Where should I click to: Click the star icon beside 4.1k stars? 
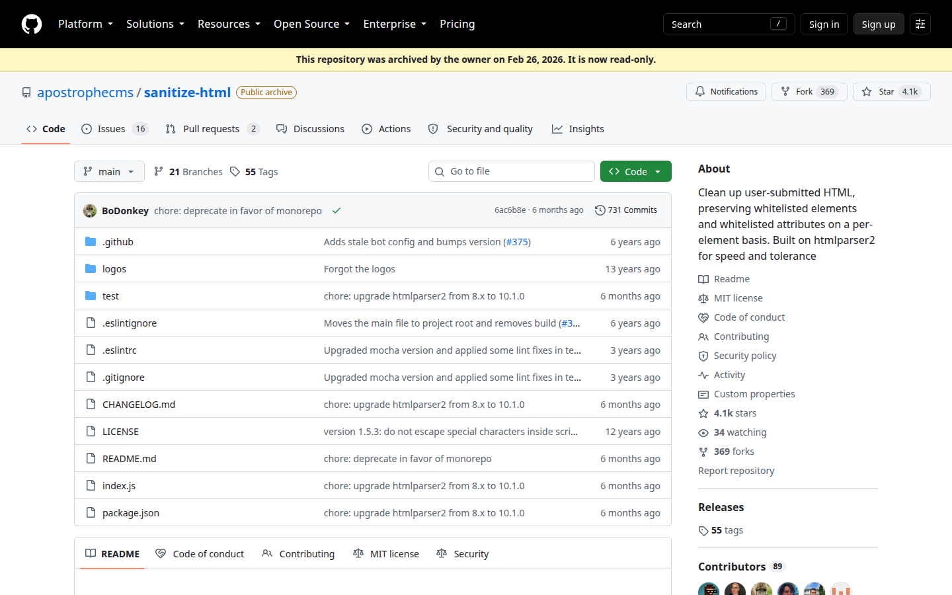click(x=703, y=414)
